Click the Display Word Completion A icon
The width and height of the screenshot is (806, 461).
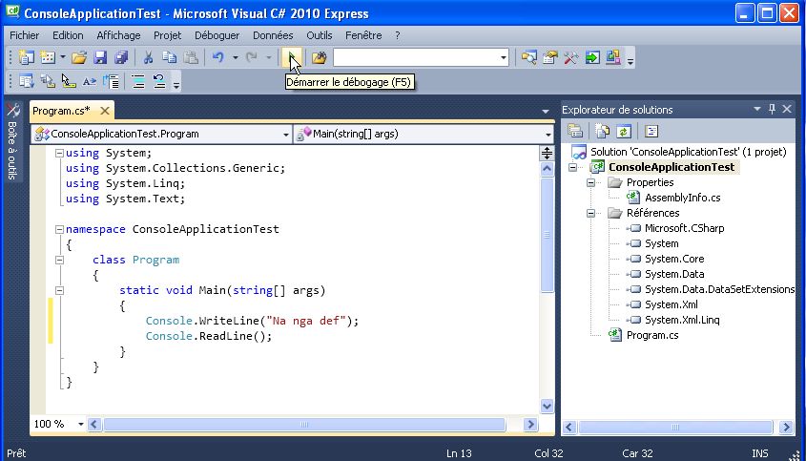pyautogui.click(x=90, y=81)
